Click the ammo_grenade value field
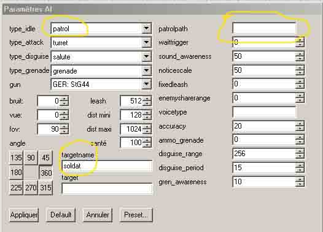This screenshot has width=323, height=232. click(x=264, y=140)
